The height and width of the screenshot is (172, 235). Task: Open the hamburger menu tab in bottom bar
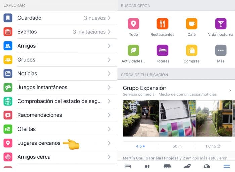coord(227,166)
